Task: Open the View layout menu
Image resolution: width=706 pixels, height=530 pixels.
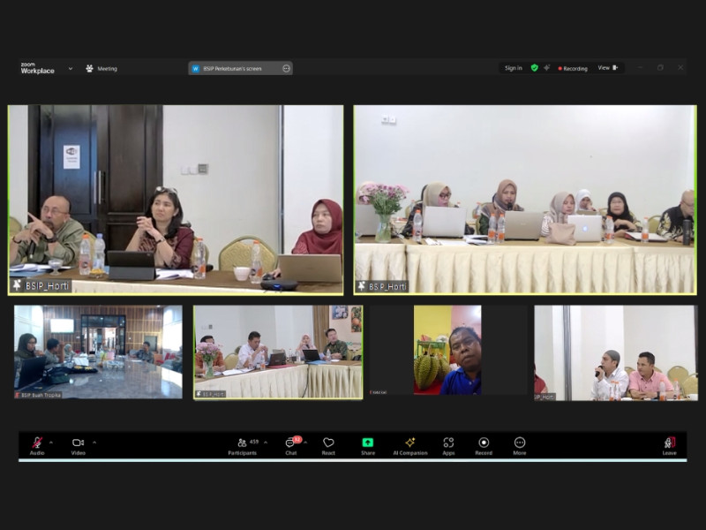Action: point(607,68)
